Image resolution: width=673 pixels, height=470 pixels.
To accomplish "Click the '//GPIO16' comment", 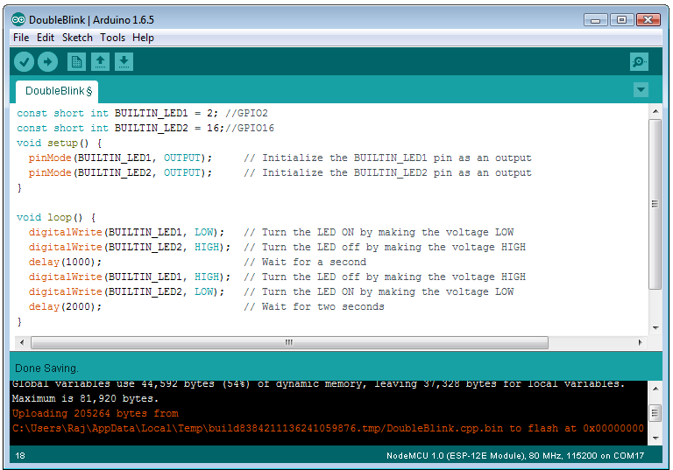I will click(250, 128).
